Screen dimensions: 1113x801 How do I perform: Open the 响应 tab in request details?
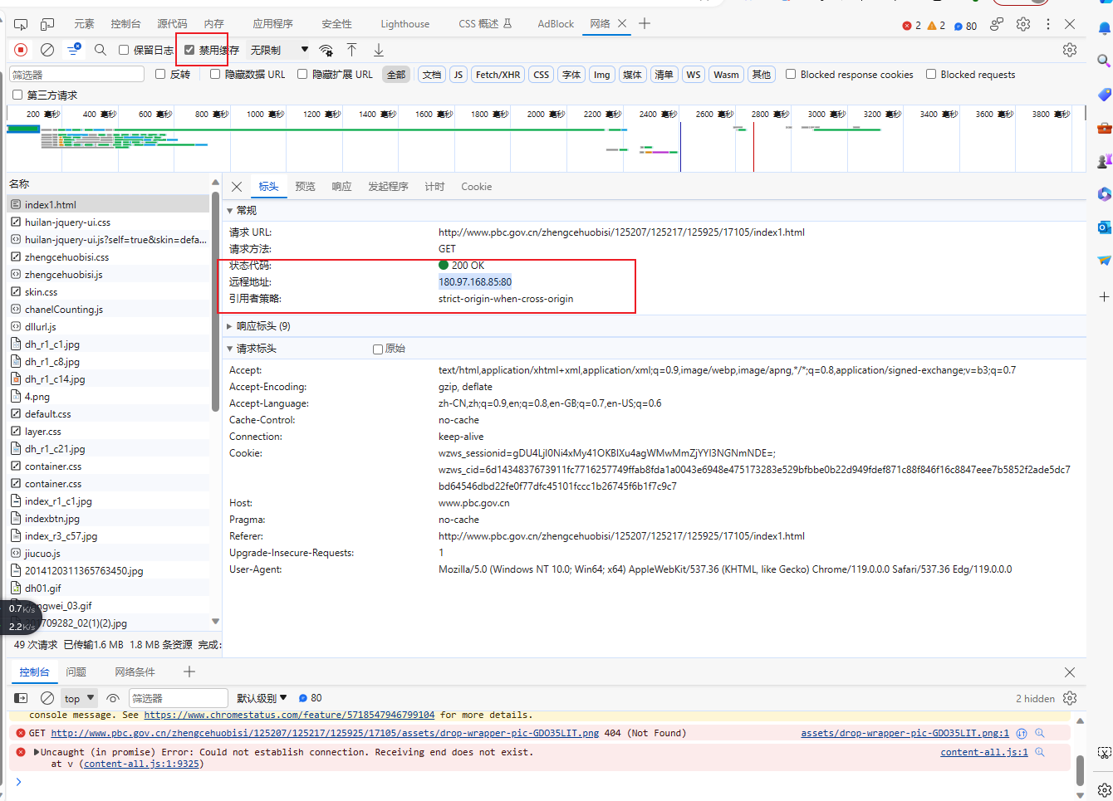point(341,187)
